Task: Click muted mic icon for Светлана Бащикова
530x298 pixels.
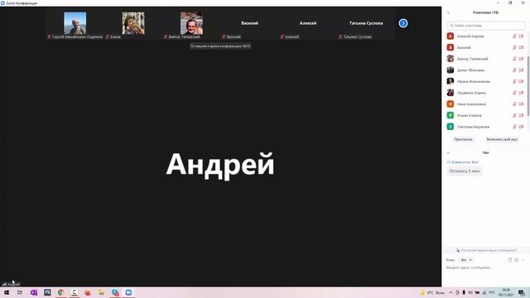Action: click(514, 127)
